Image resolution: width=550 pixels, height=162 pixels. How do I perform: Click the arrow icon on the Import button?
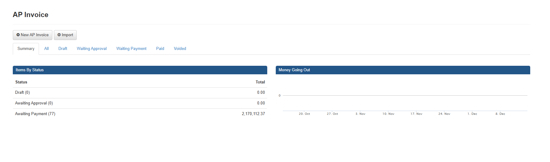59,35
